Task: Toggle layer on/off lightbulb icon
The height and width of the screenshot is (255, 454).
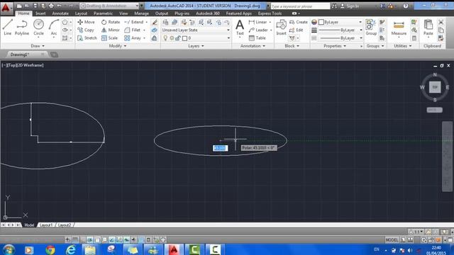Action: (x=165, y=38)
